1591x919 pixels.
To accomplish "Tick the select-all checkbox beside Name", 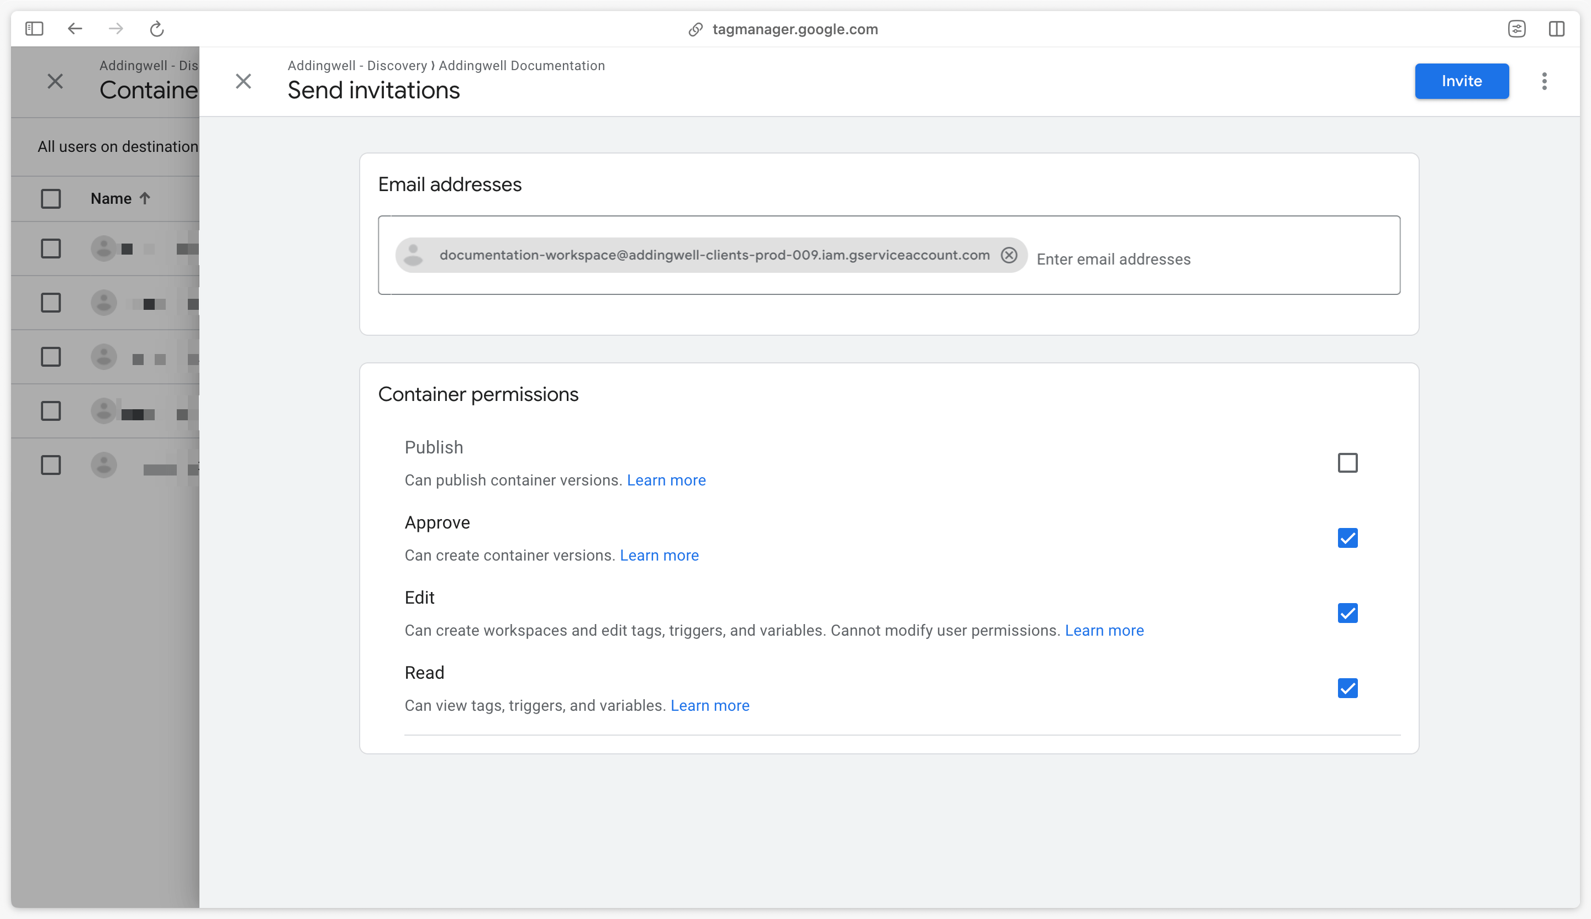I will 50,199.
